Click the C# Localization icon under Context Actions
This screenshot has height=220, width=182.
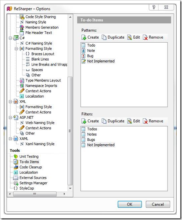[22, 96]
